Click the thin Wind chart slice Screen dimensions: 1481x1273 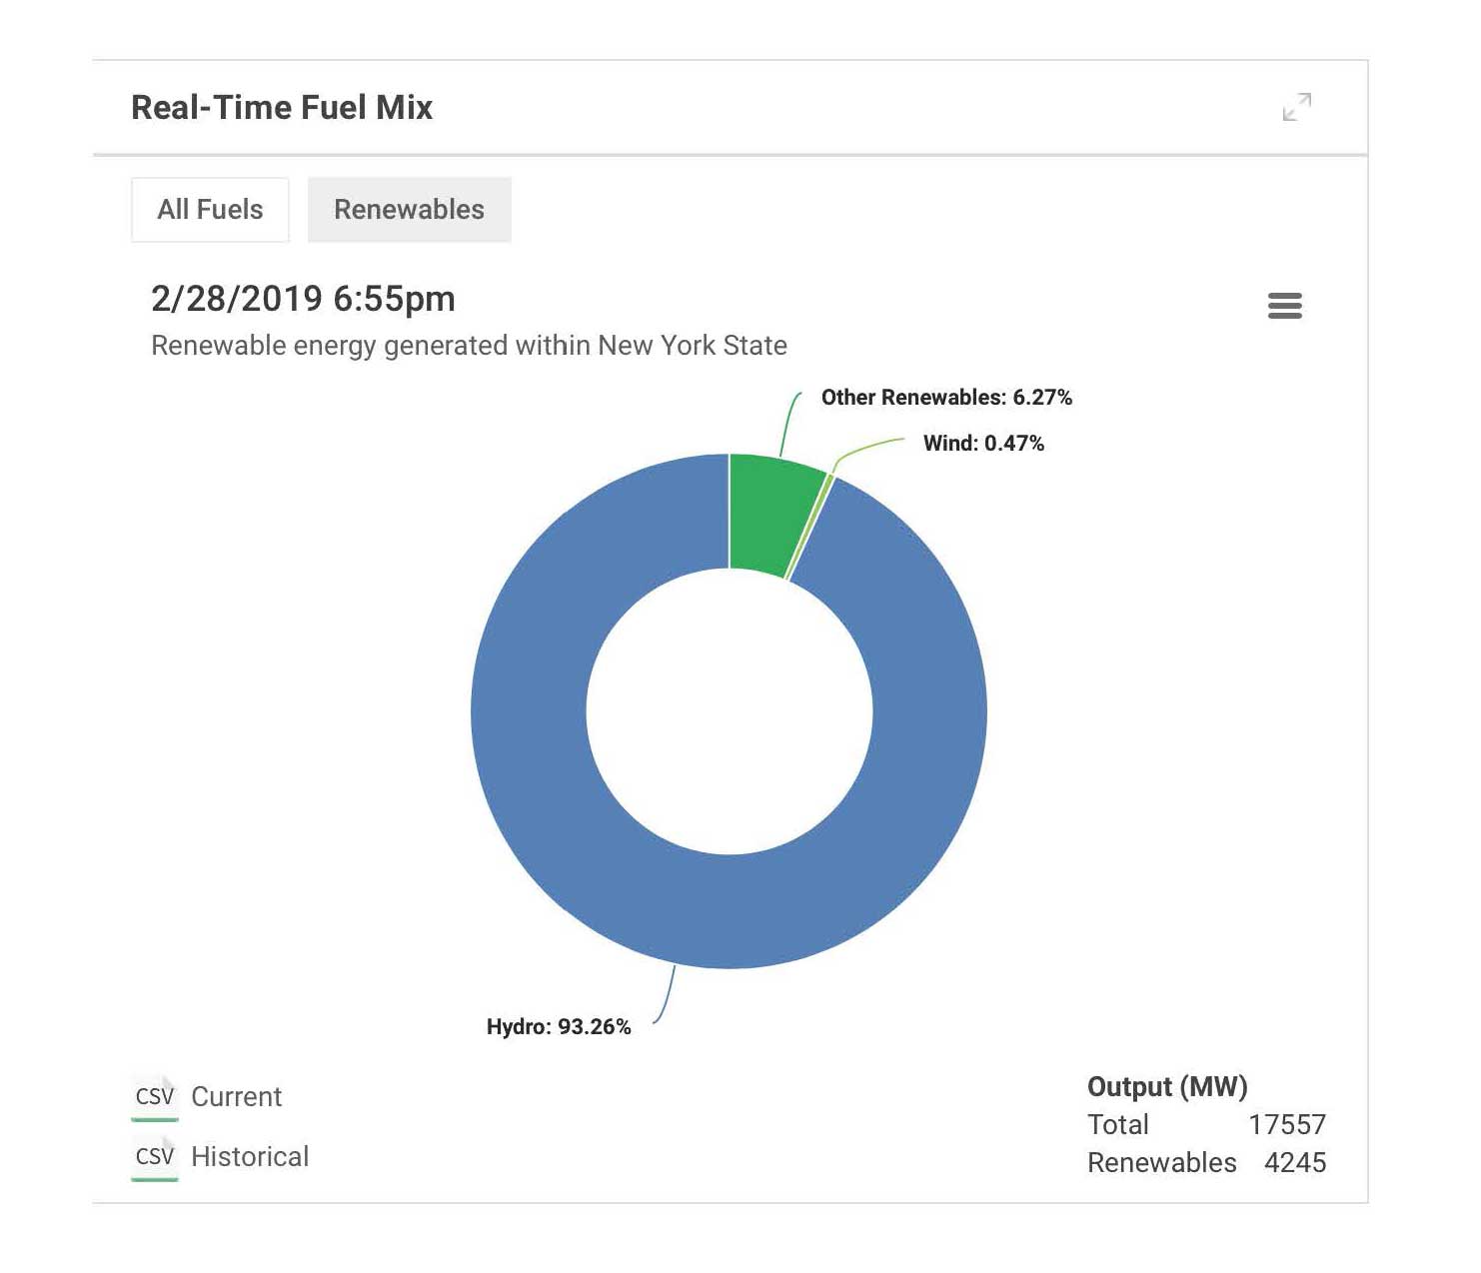coord(810,527)
